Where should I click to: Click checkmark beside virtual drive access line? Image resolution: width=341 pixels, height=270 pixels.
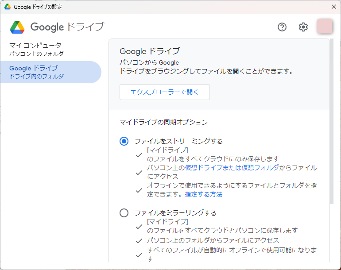tap(139, 173)
